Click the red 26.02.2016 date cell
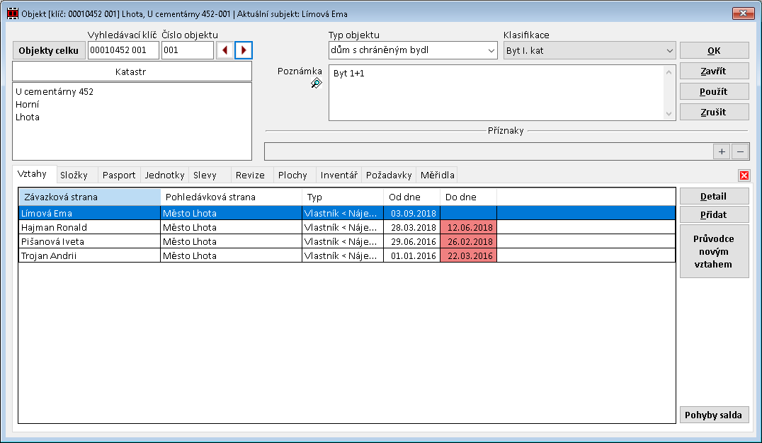The image size is (762, 443). (468, 241)
